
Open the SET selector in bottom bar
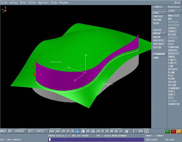(32, 131)
